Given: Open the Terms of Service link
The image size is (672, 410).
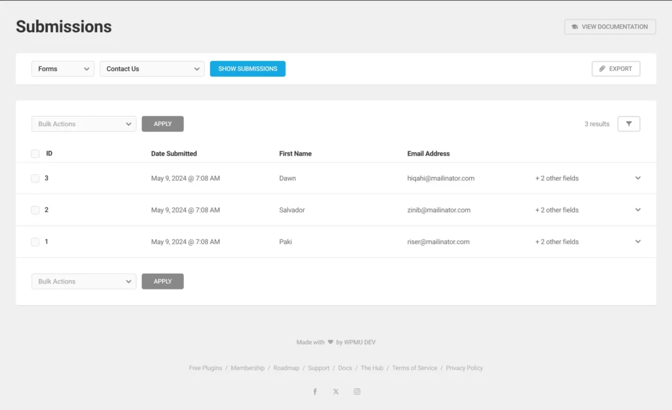Looking at the screenshot, I should 415,368.
